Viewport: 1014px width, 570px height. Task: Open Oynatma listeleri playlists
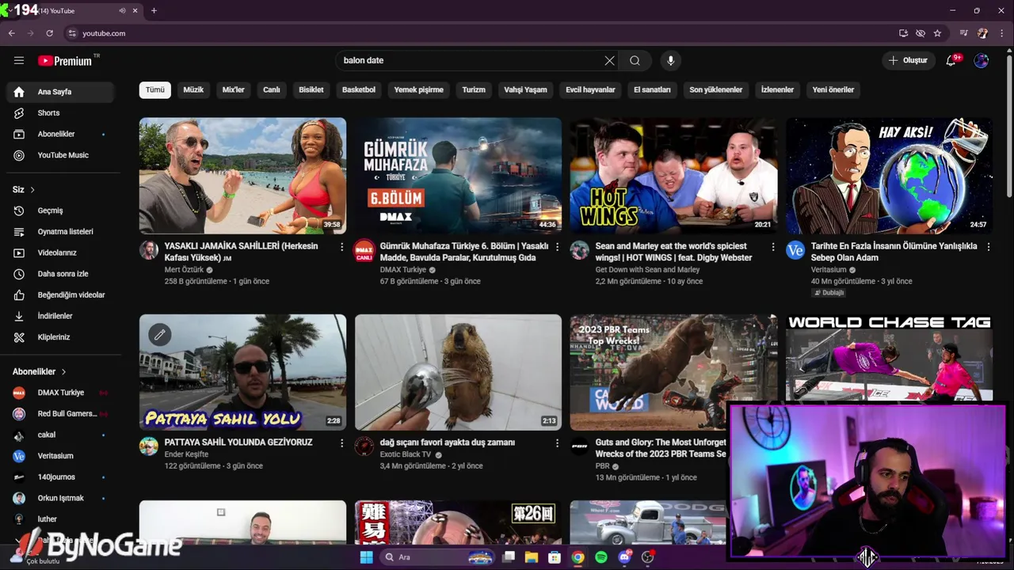pyautogui.click(x=61, y=231)
